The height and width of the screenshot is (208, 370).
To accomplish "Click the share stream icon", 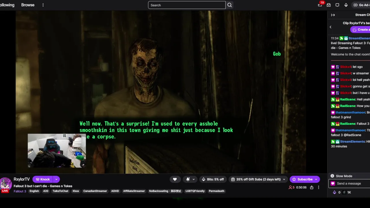I will point(312,187).
